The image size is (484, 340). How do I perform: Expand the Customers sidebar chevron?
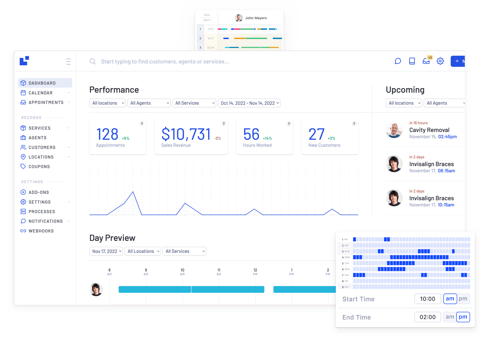coord(69,147)
